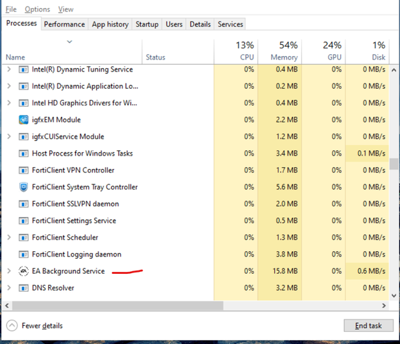
Task: Switch to the Performance tab
Action: coord(65,24)
